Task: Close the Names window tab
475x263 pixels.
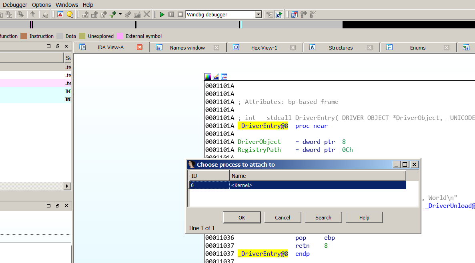Action: point(216,48)
